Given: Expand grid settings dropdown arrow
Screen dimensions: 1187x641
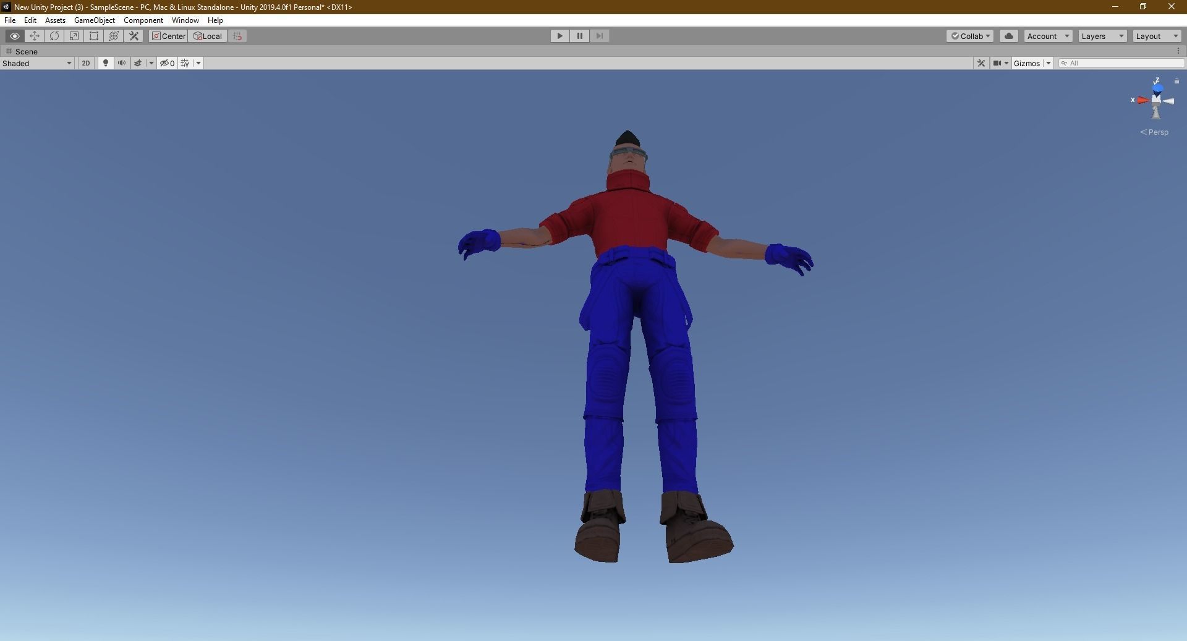Looking at the screenshot, I should click(x=198, y=63).
